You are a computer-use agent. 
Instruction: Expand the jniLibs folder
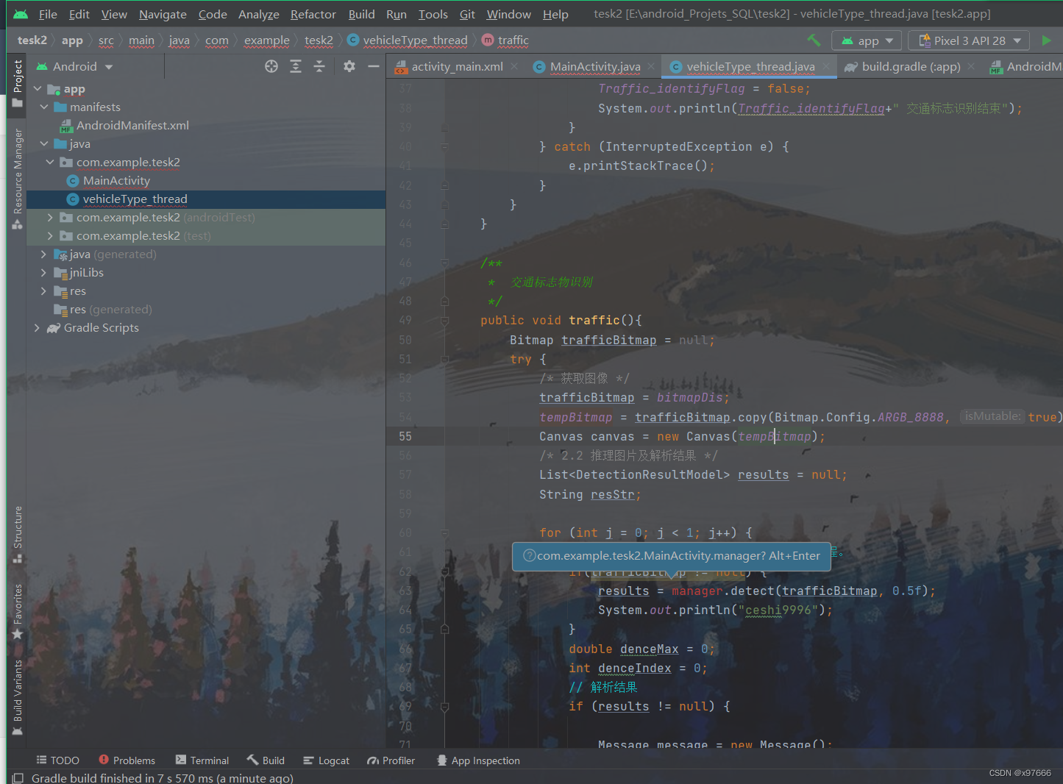(x=44, y=273)
